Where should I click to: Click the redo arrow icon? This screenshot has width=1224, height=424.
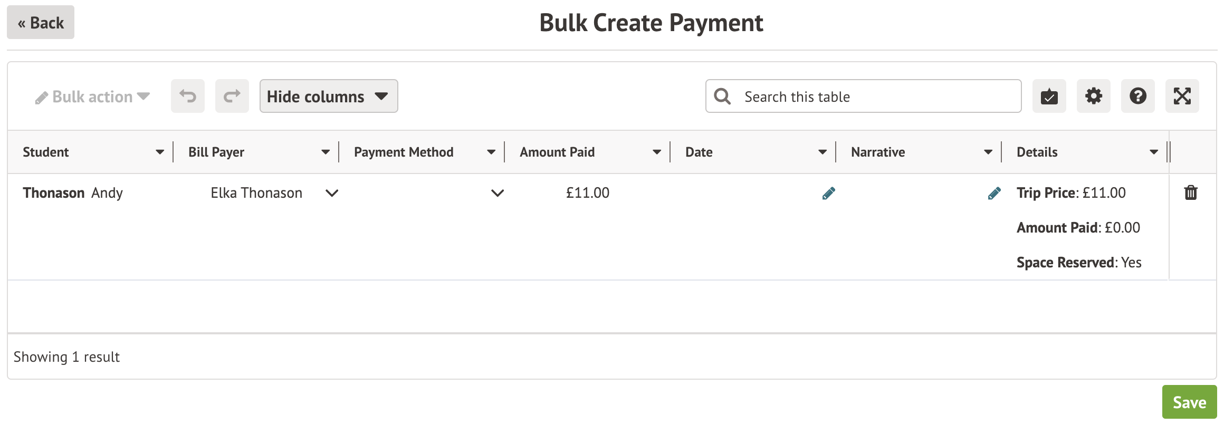tap(232, 96)
